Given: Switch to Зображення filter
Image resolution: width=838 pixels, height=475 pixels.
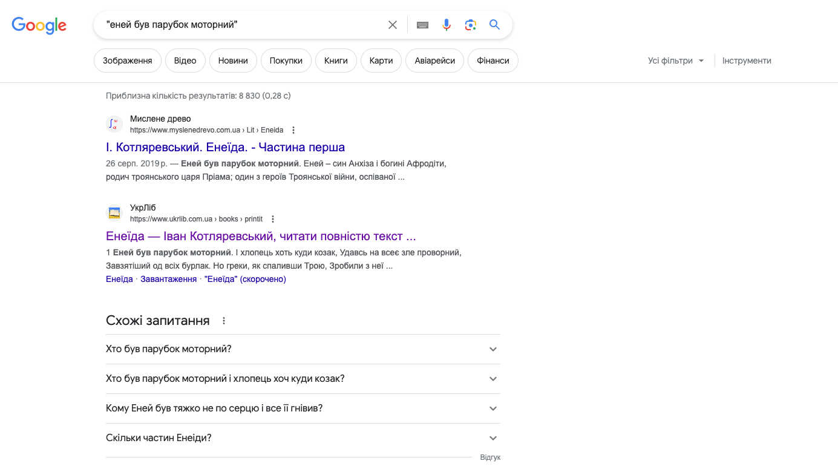Looking at the screenshot, I should 128,61.
